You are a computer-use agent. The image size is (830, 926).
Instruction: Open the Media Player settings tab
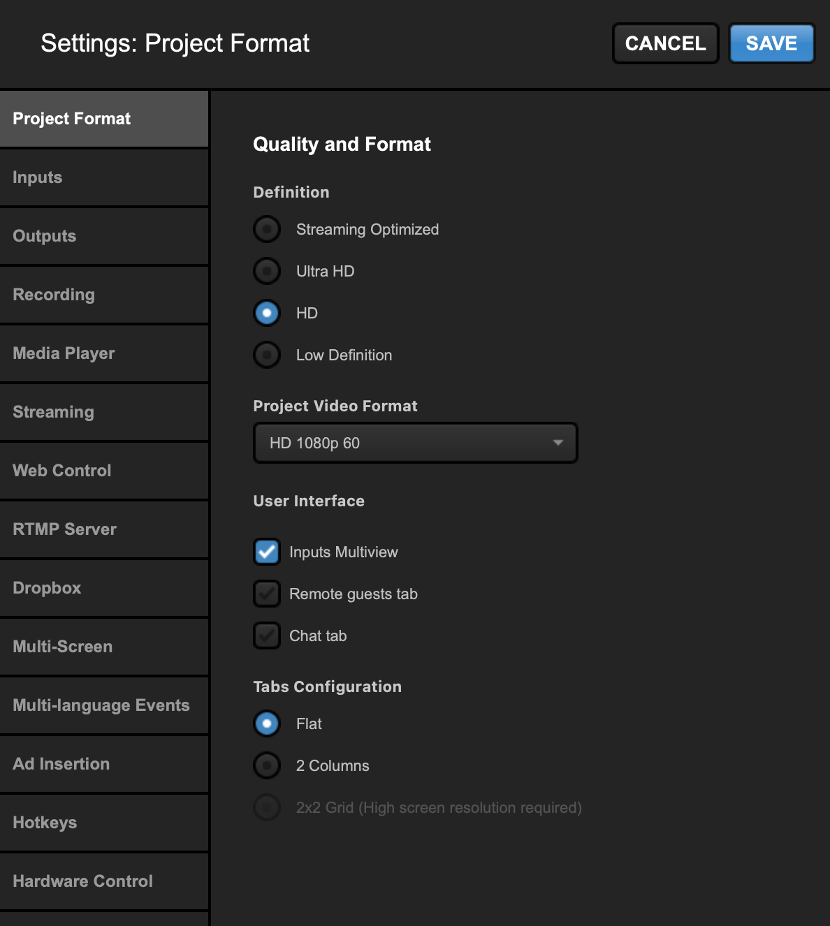coord(104,353)
